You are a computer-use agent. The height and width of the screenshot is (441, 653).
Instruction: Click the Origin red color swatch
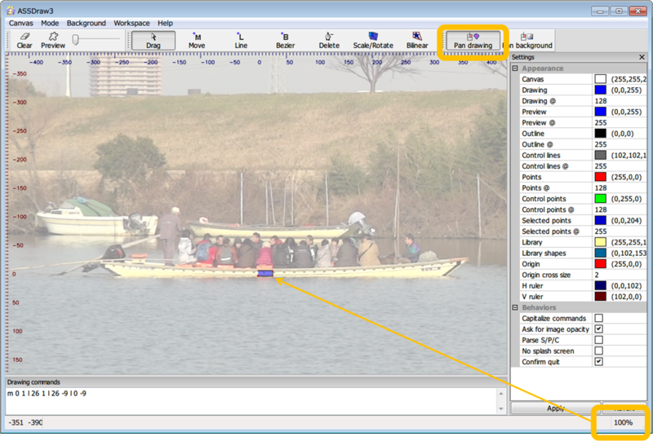pos(600,264)
